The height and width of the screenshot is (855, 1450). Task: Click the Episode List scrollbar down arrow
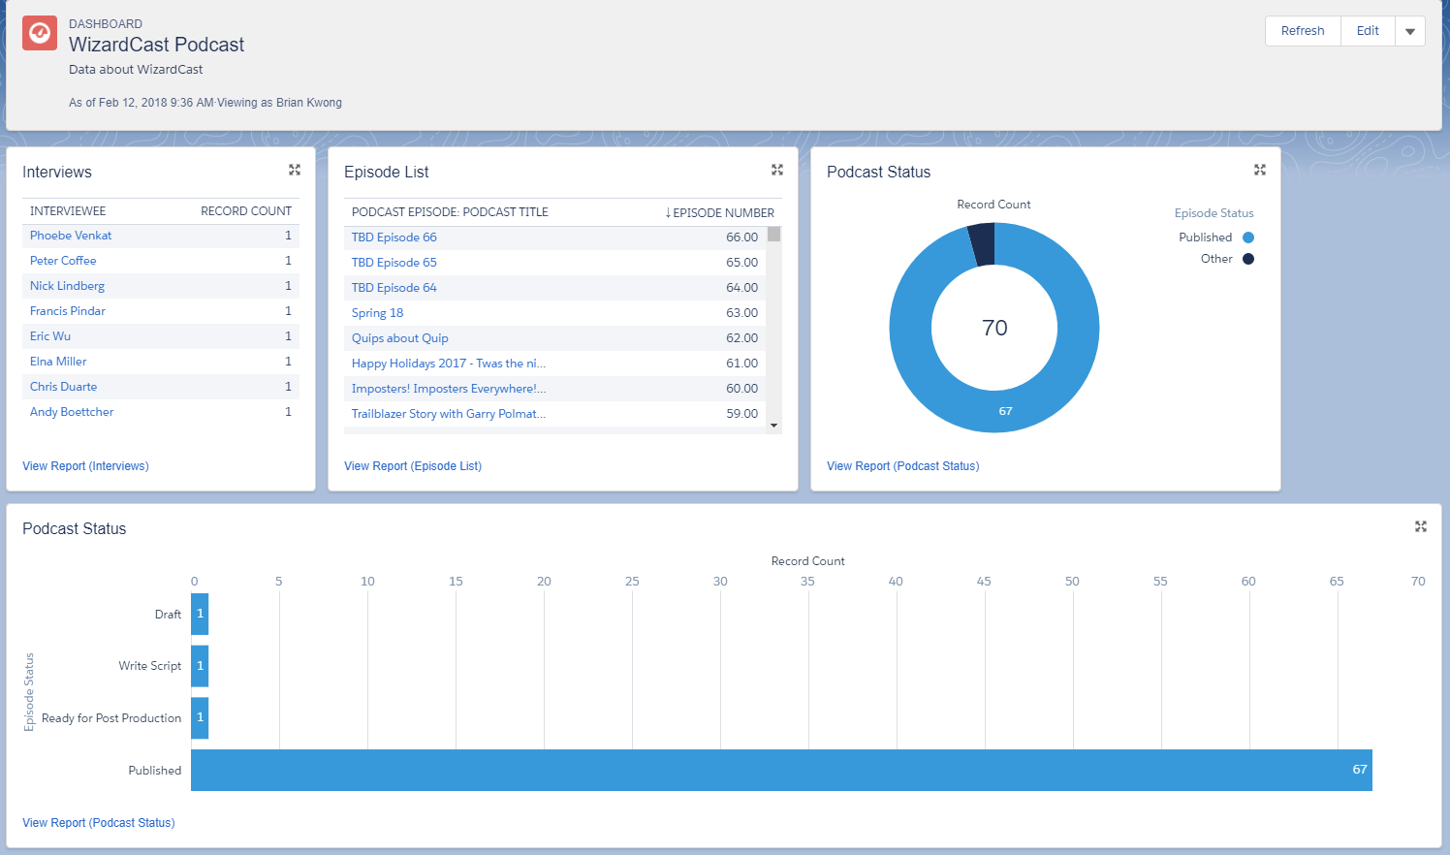click(773, 426)
